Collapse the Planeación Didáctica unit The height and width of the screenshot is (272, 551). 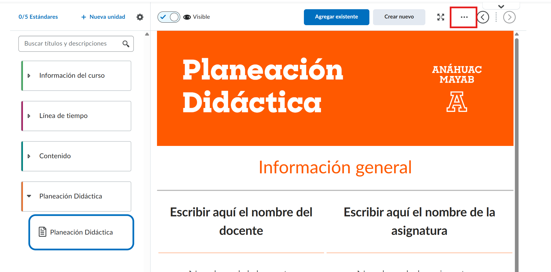(x=29, y=196)
